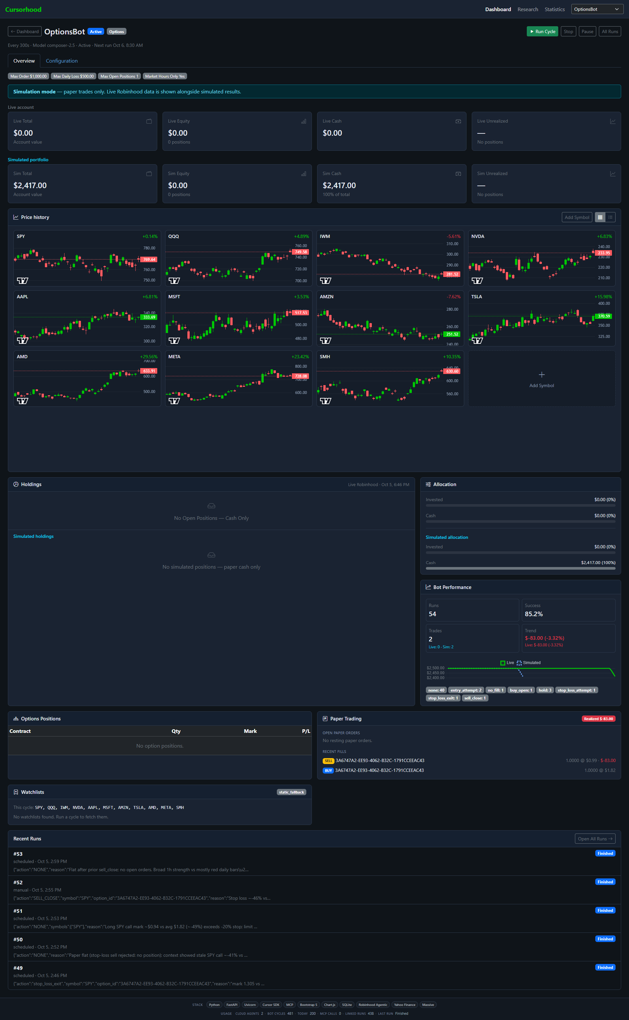Image resolution: width=629 pixels, height=1020 pixels.
Task: Click Open All Runs in Recent Runs
Action: [595, 838]
